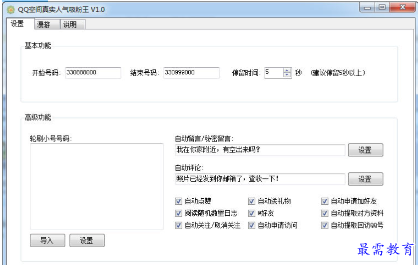
Task: Maximize the application window
Action: point(382,7)
